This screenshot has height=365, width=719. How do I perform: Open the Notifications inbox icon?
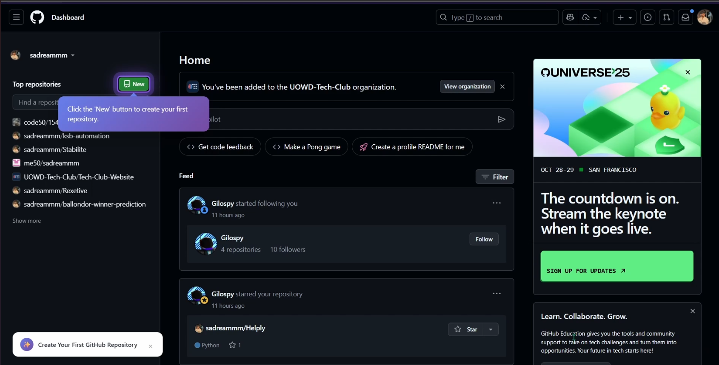pos(685,17)
